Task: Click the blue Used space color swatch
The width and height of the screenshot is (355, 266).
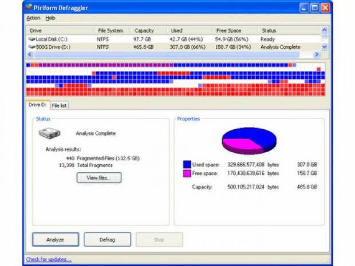Action: click(x=187, y=164)
